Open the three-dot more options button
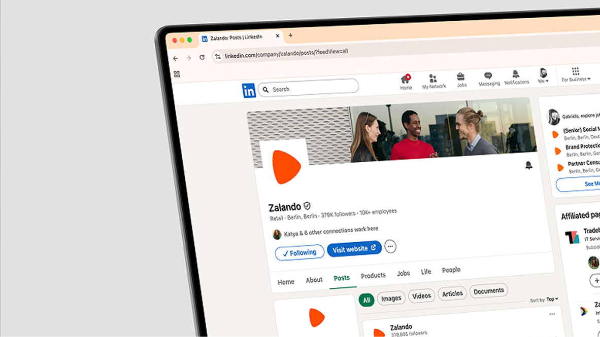This screenshot has height=337, width=600. coord(390,246)
